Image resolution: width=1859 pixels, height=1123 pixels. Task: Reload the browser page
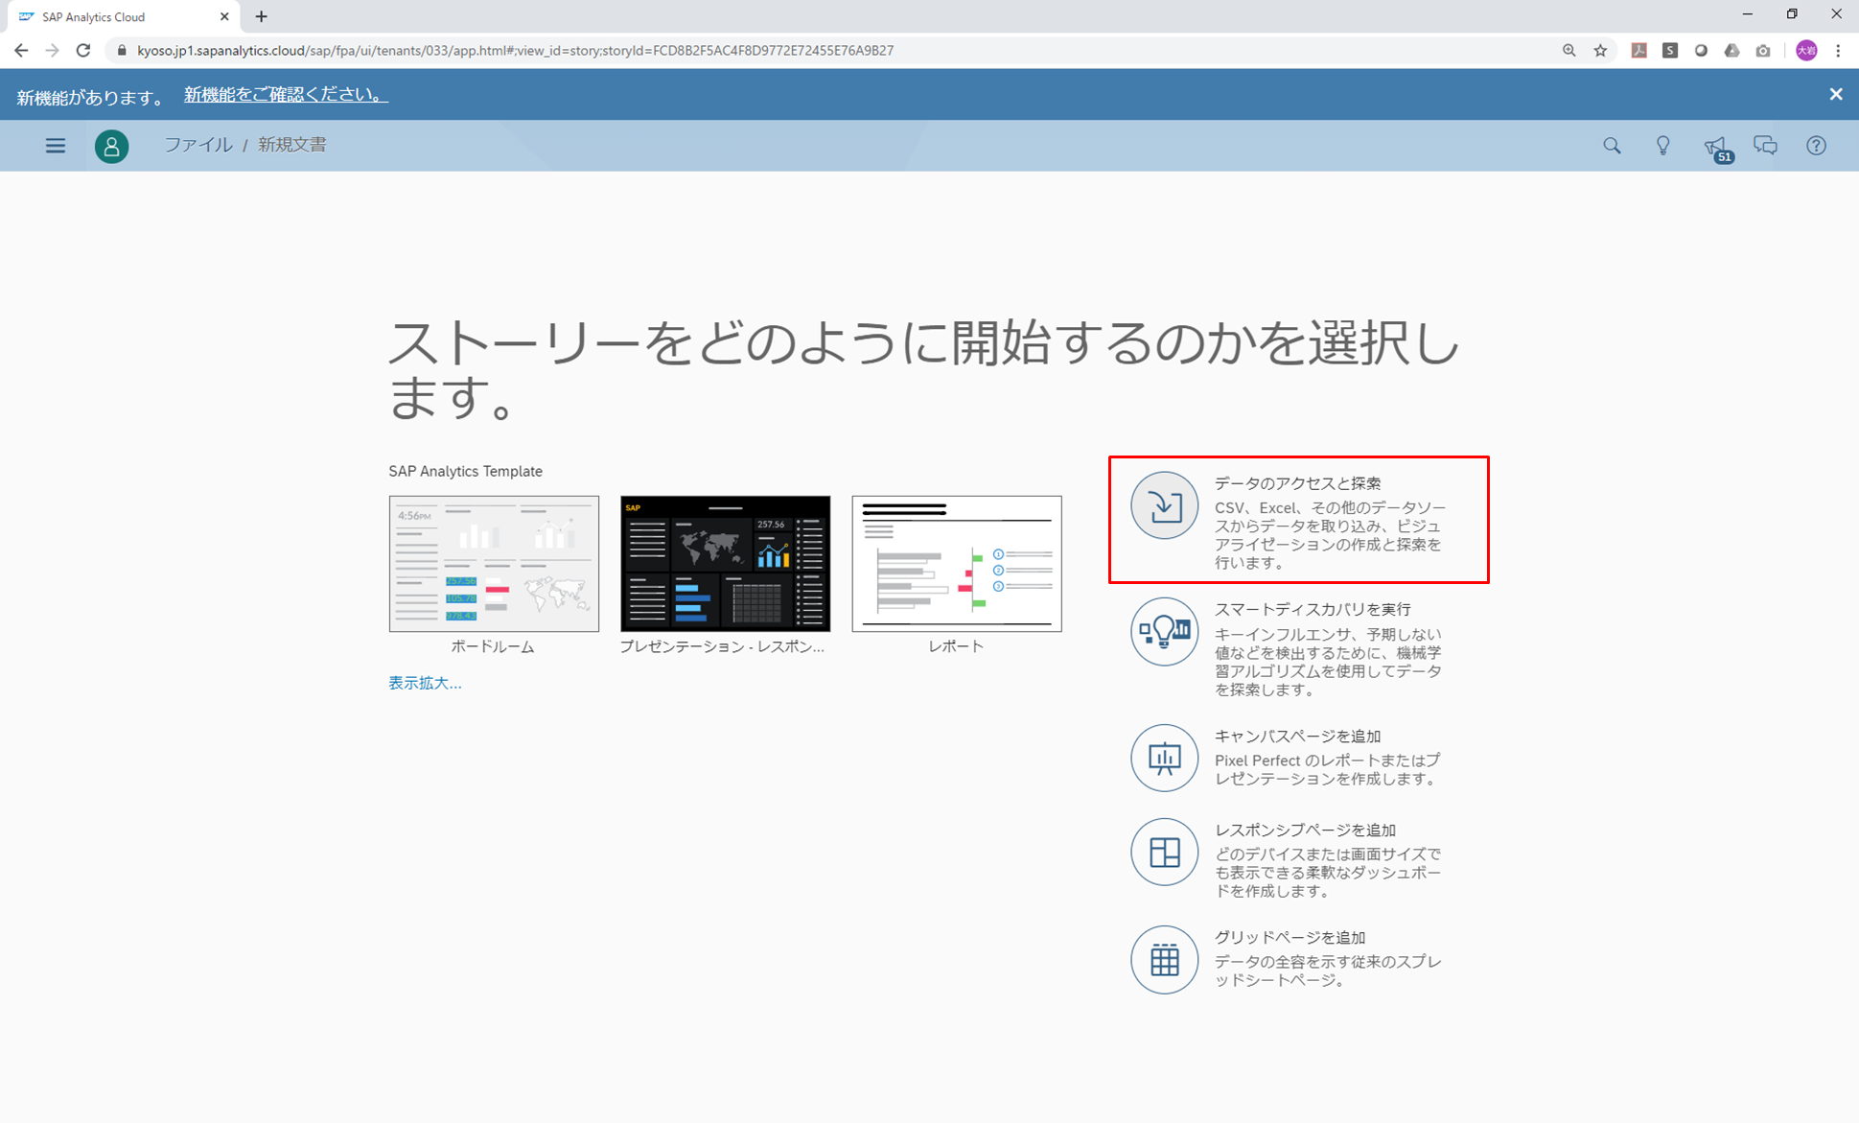point(83,50)
